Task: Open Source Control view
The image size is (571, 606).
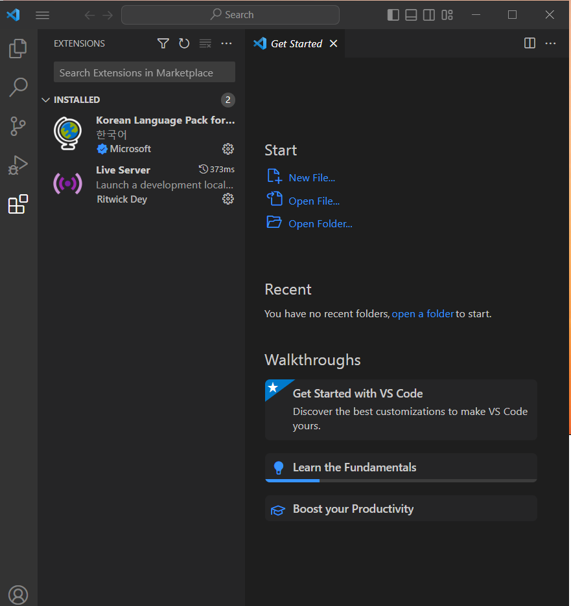Action: tap(17, 126)
